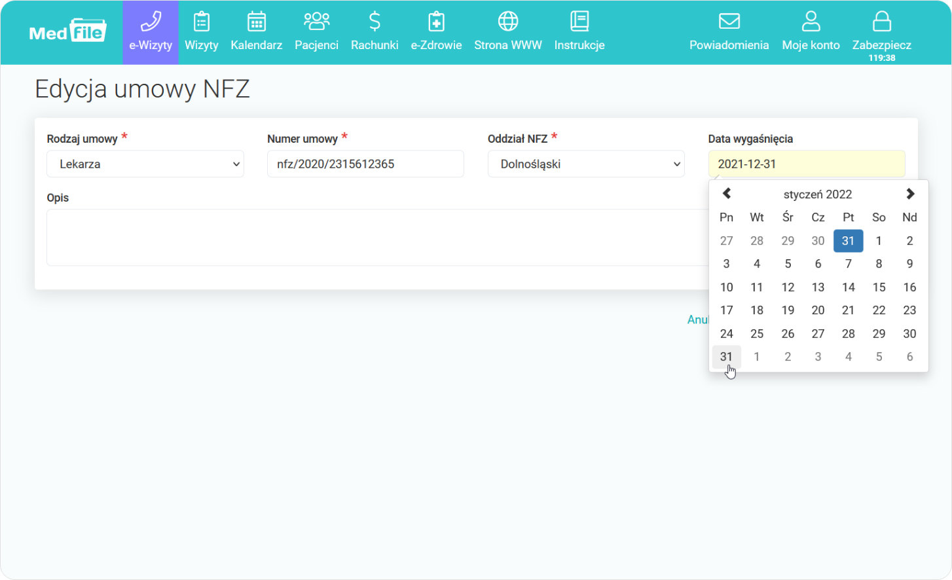Select January 28 in the fifth row
This screenshot has width=952, height=580.
(849, 334)
